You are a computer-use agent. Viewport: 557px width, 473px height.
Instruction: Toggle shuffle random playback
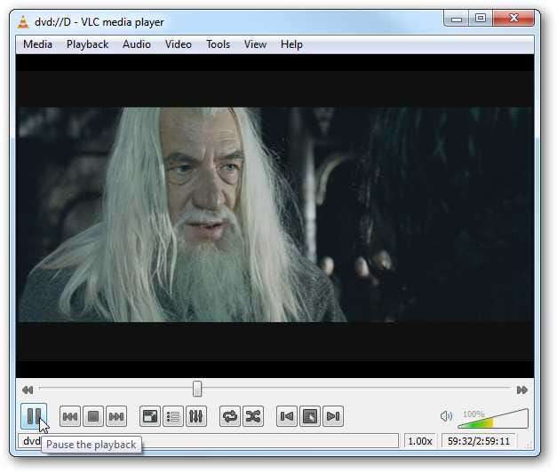click(x=253, y=416)
